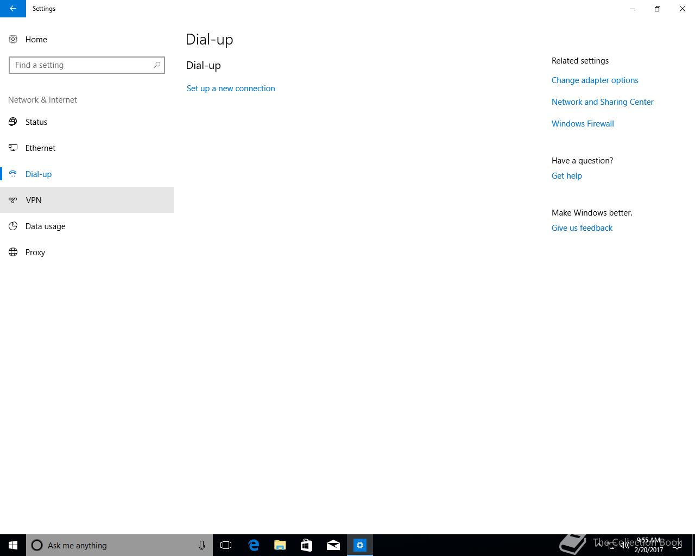Select VPN in the sidebar
695x556 pixels.
(87, 200)
